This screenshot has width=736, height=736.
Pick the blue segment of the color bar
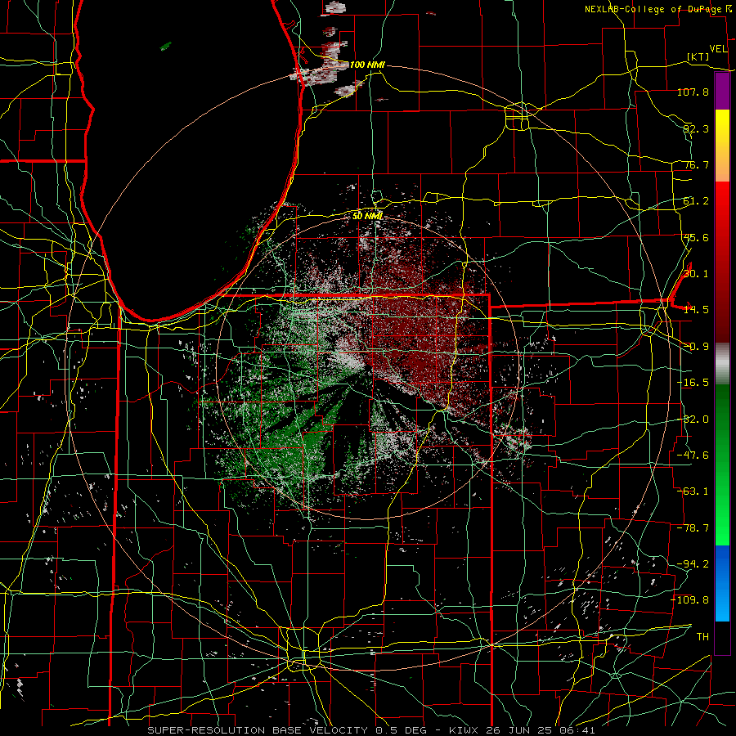coord(722,583)
